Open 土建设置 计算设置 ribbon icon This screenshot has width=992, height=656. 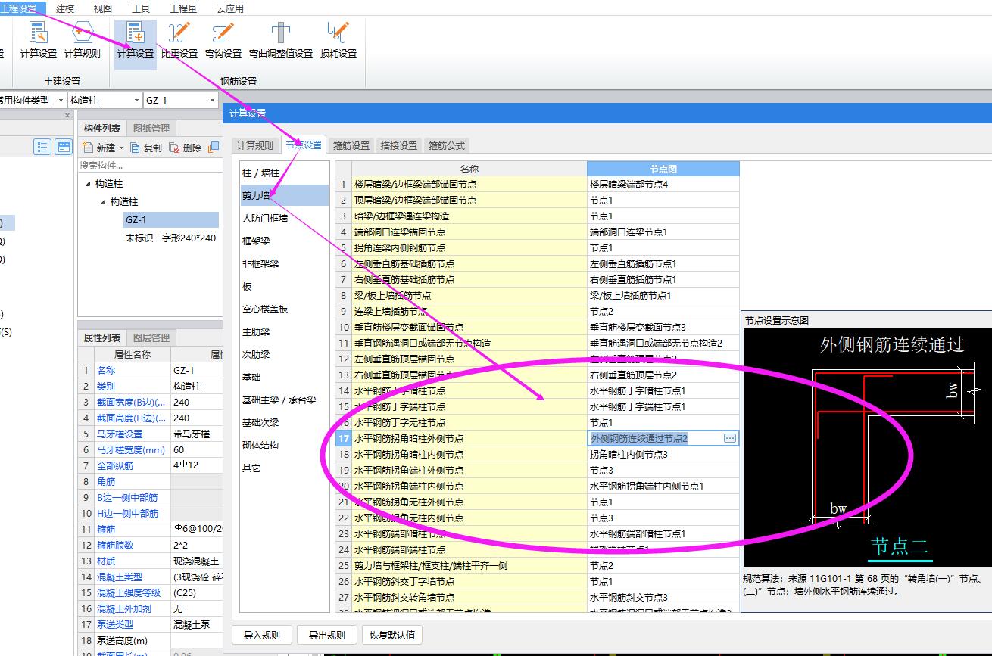38,40
